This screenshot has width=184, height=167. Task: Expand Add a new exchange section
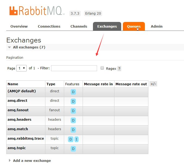[x=30, y=161]
